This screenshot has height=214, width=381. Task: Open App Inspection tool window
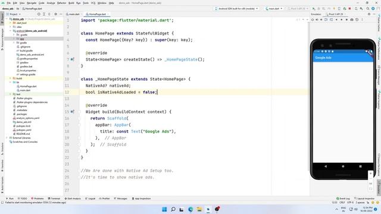pyautogui.click(x=142, y=199)
